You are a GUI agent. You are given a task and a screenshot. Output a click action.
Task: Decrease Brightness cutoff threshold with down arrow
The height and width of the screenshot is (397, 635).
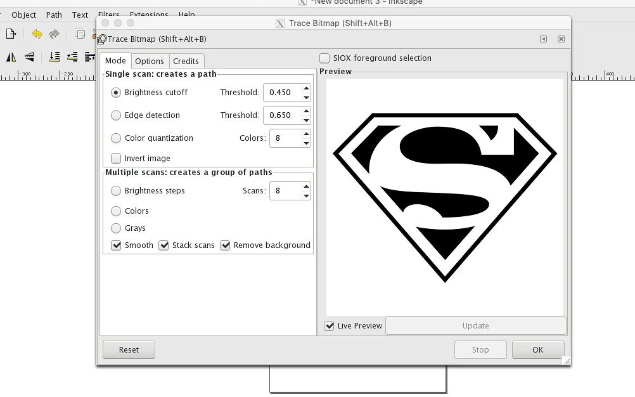307,98
